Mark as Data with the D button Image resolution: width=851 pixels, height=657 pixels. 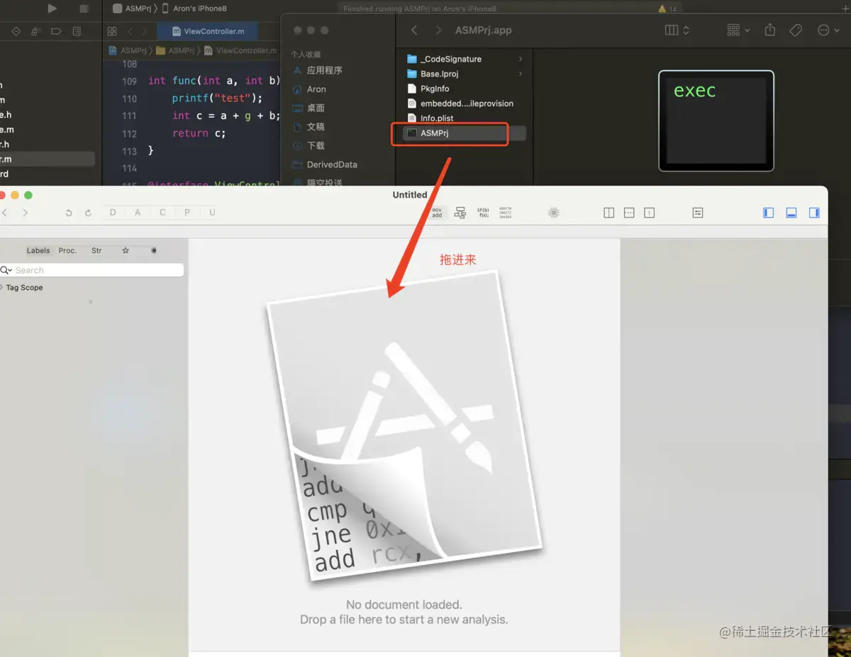113,213
